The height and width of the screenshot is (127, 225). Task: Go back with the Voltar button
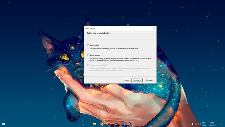pos(126,80)
